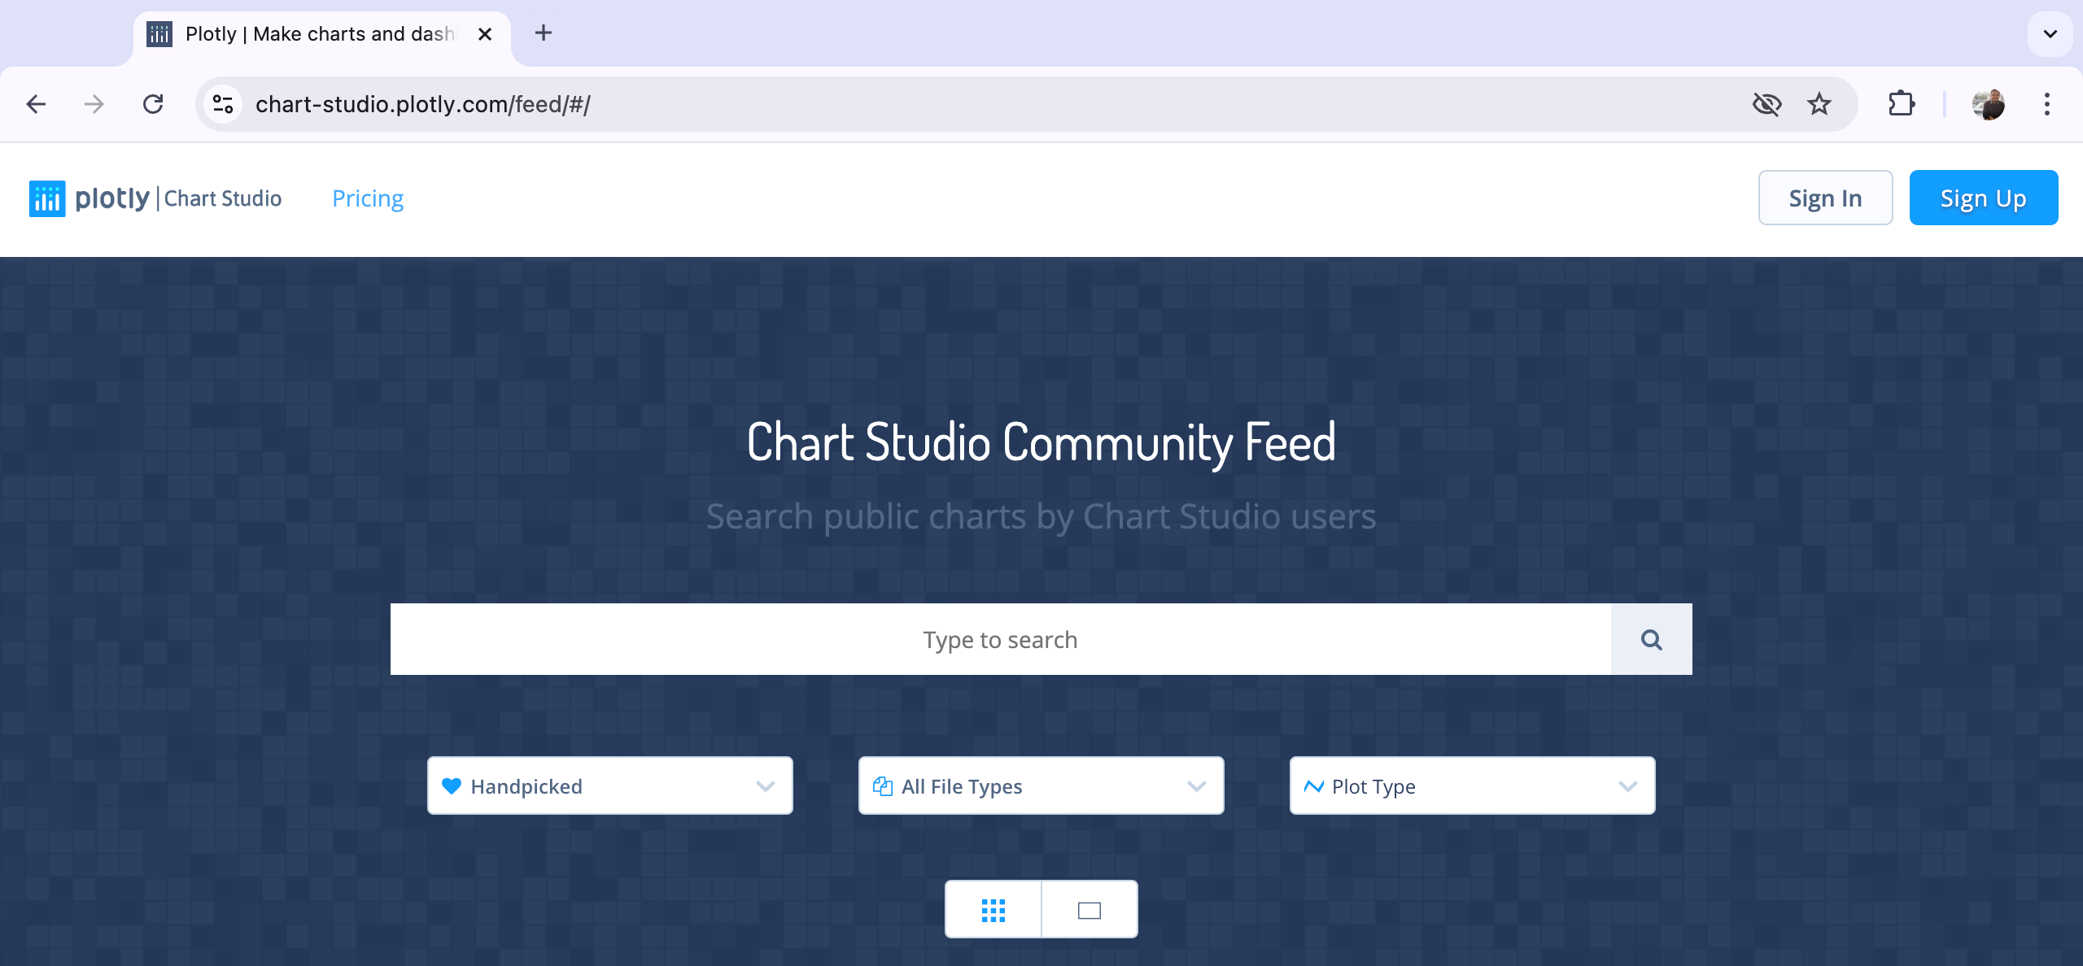Open the Handpicked dropdown

click(x=609, y=786)
